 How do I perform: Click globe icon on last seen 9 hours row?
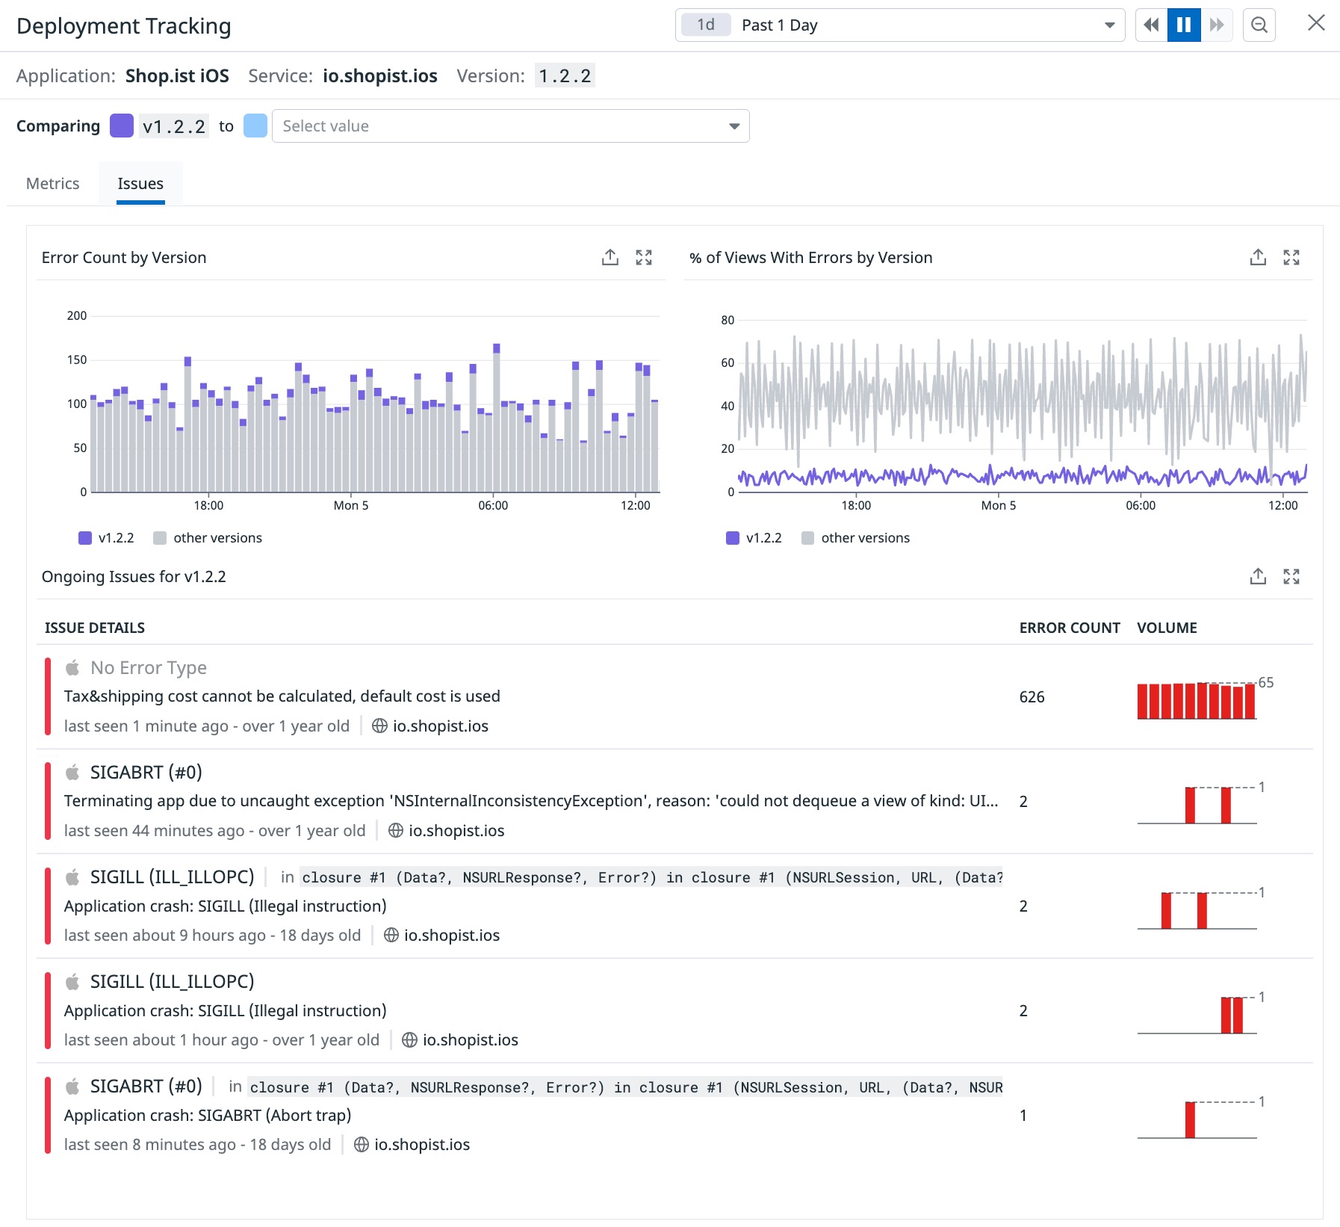(x=391, y=935)
